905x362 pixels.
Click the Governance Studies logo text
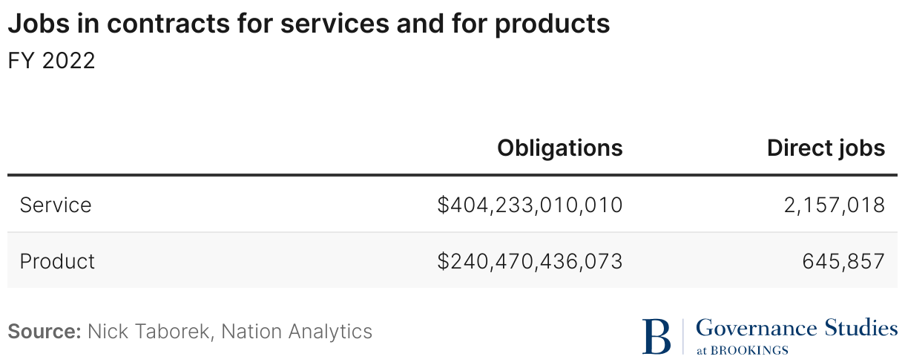tap(797, 328)
